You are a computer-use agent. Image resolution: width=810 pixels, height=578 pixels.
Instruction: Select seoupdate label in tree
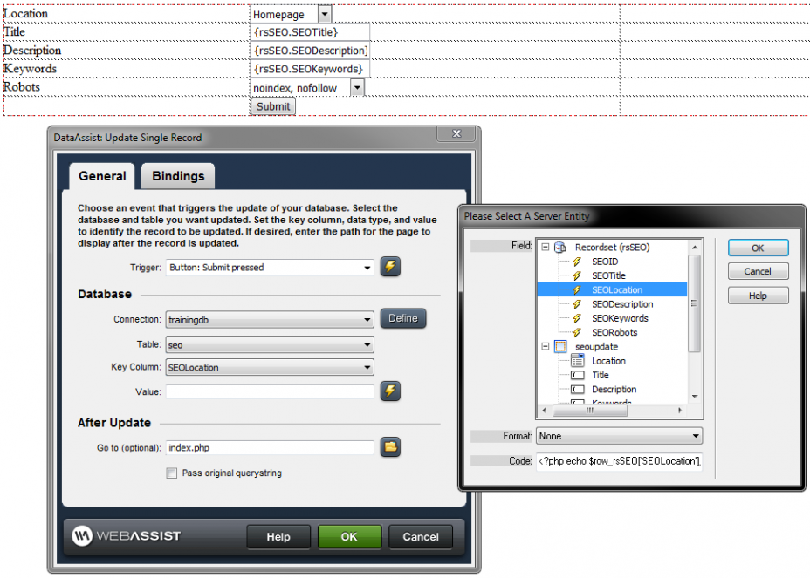(x=597, y=346)
